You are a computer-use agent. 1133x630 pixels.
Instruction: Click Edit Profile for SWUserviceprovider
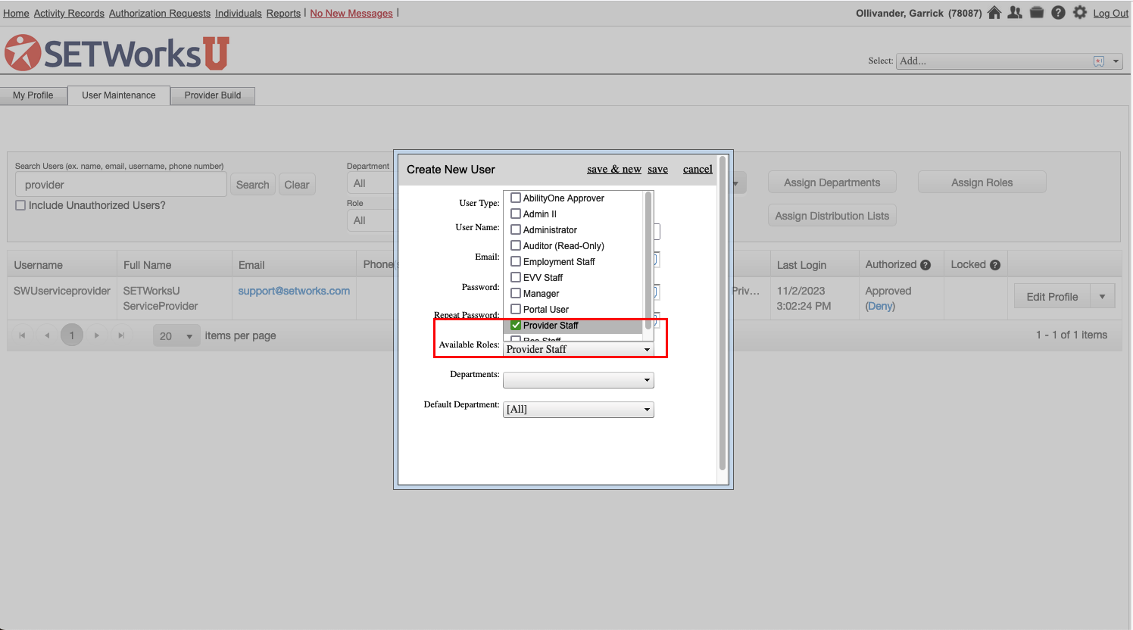(x=1052, y=297)
